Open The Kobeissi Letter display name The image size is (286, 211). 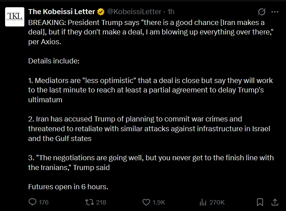[62, 12]
